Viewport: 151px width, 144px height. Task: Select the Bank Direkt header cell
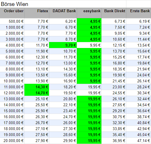pos(114,13)
